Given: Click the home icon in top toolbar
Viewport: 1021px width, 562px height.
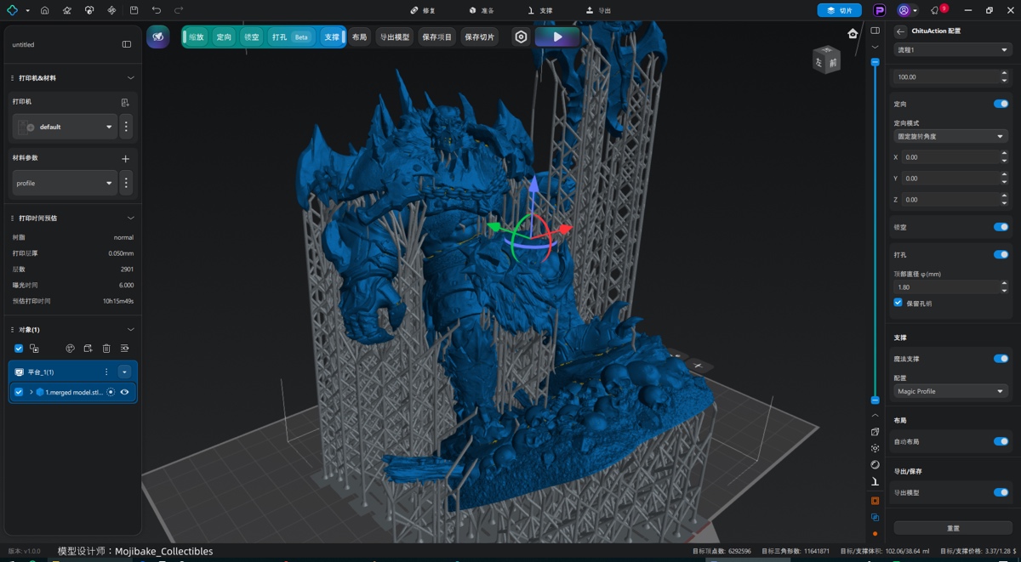Looking at the screenshot, I should [x=44, y=10].
